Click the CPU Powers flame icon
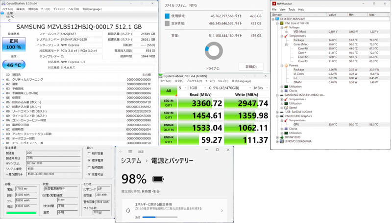The width and height of the screenshot is (392, 224). point(286,66)
